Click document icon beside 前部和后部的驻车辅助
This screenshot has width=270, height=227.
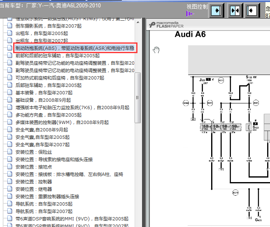tap(10, 55)
